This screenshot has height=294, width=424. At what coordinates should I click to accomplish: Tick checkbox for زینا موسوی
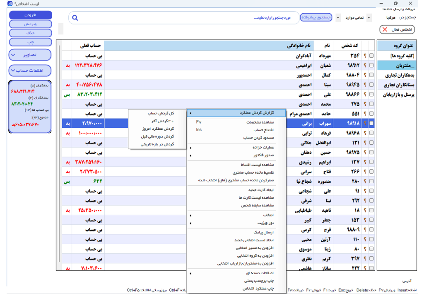371,249
